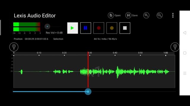Jump to 0:40 on the timeline ruler
The width and height of the screenshot is (190, 106).
coord(115,53)
